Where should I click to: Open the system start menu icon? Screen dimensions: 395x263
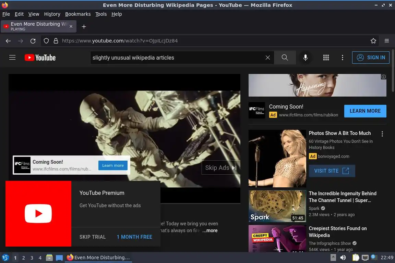point(5,258)
